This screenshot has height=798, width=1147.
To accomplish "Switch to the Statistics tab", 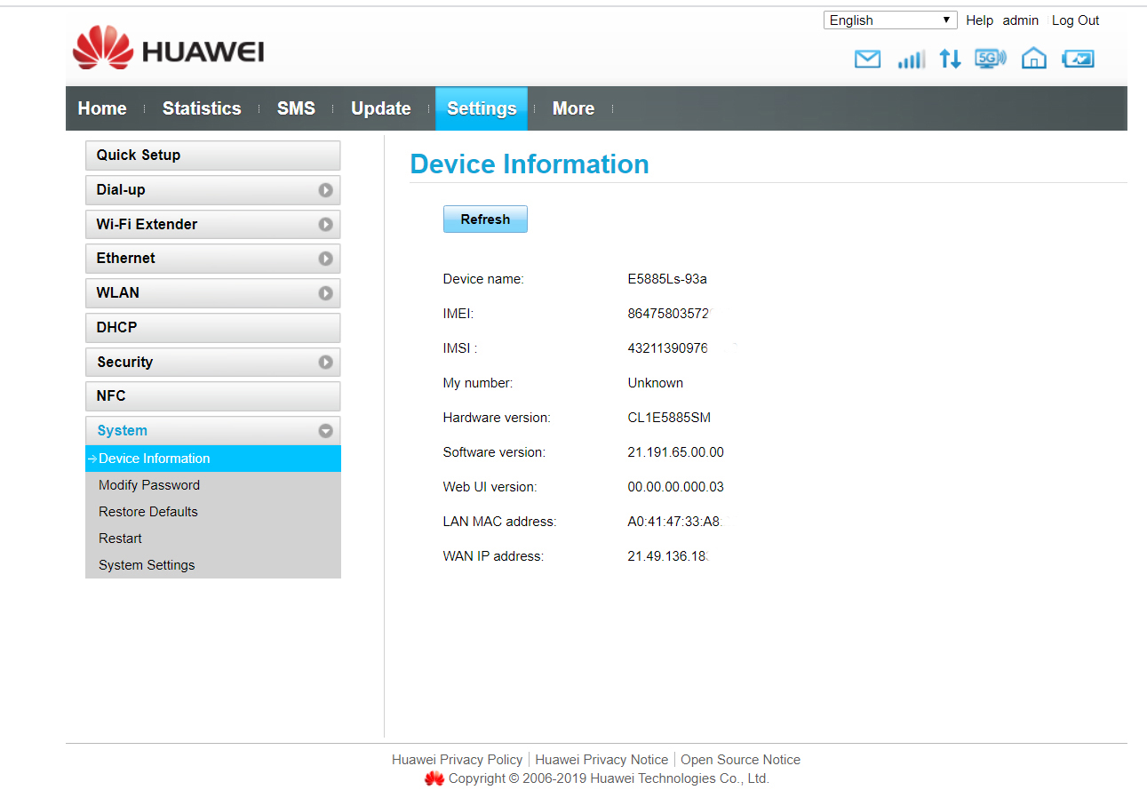I will click(x=202, y=108).
